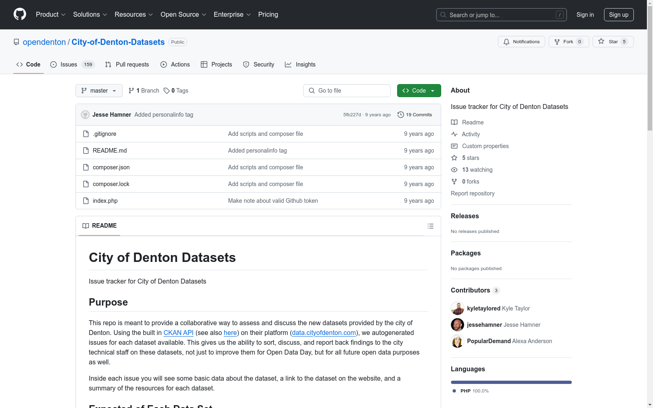Expand the Product menu

tap(51, 15)
